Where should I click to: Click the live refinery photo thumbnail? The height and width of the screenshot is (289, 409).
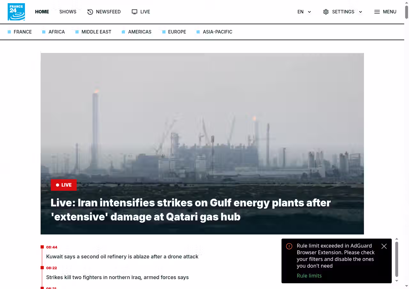tap(202, 144)
